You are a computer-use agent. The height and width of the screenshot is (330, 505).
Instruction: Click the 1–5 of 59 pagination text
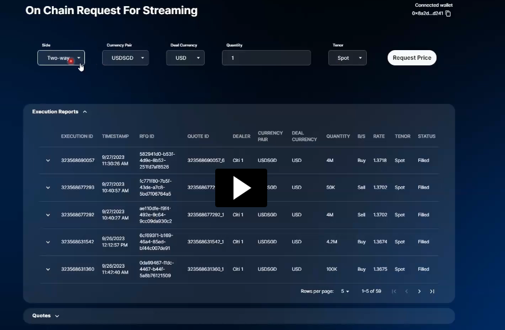(x=371, y=291)
